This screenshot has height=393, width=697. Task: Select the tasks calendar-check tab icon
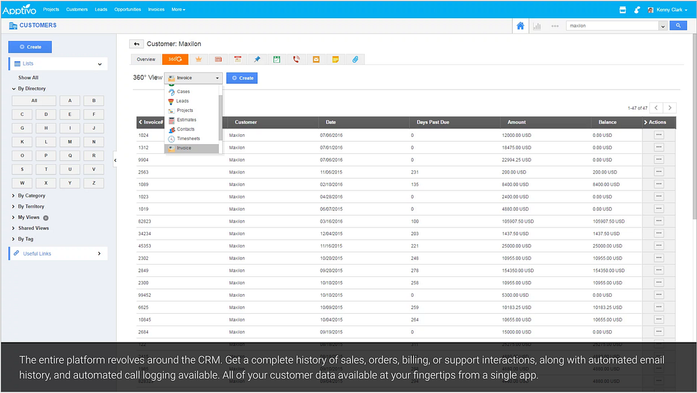(x=277, y=60)
